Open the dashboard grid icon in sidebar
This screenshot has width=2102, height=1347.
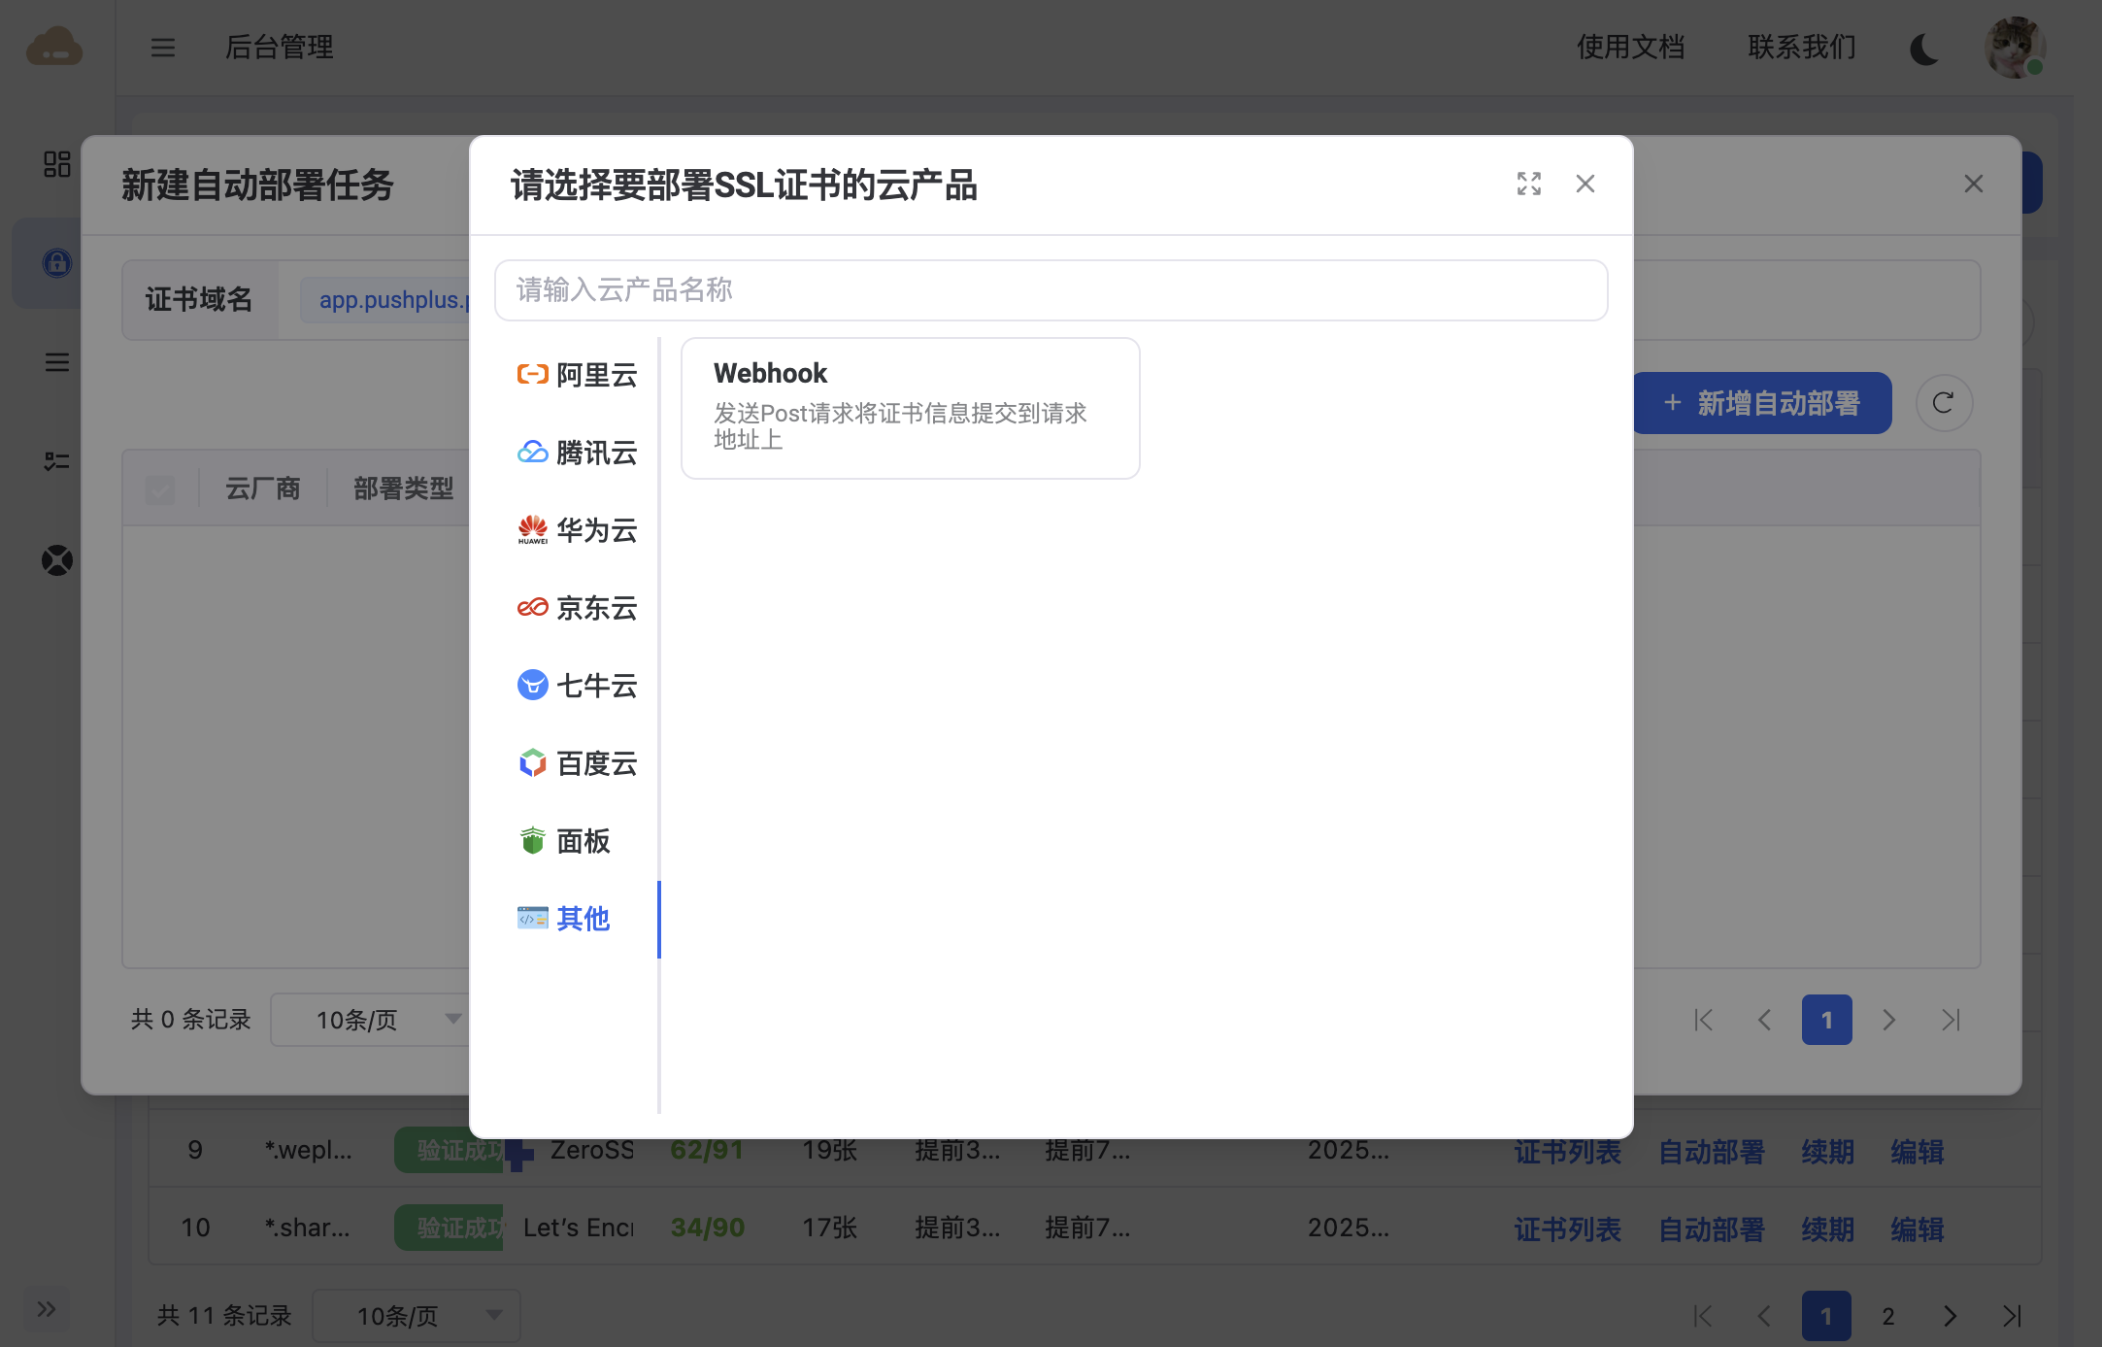[x=57, y=164]
